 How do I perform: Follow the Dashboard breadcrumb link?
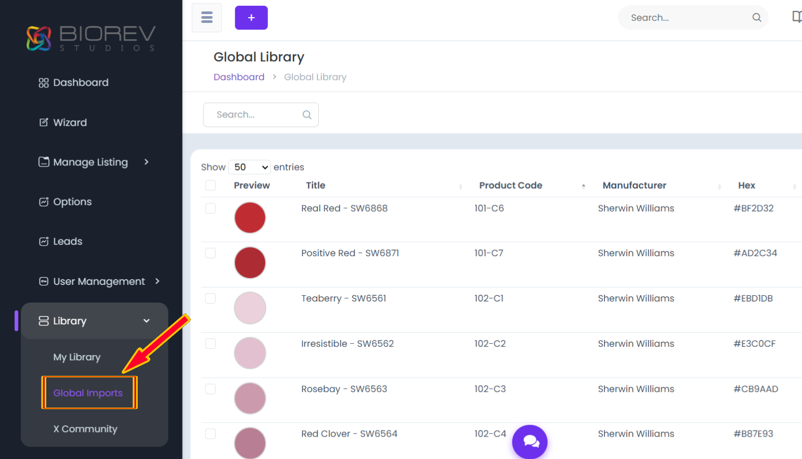[239, 77]
